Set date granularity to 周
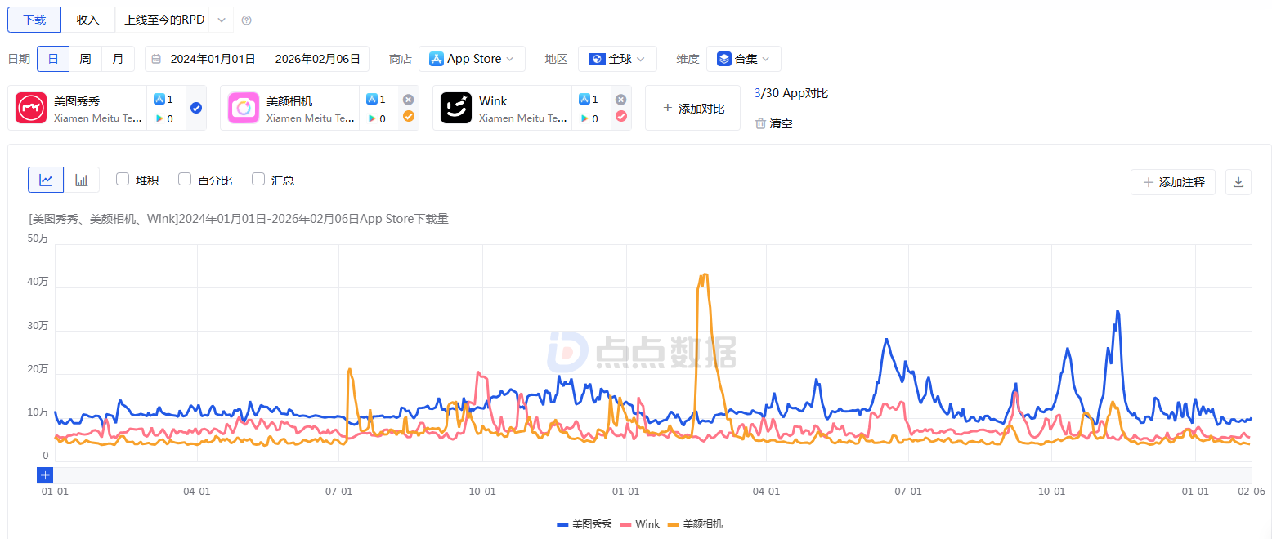Viewport: 1272px width, 539px height. 85,59
